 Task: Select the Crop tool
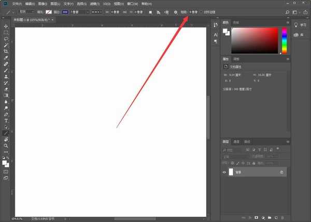click(x=6, y=51)
